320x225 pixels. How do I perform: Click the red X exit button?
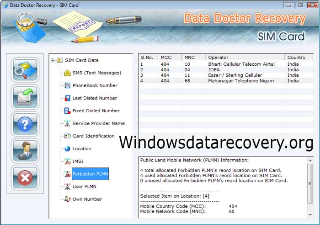tap(25, 178)
